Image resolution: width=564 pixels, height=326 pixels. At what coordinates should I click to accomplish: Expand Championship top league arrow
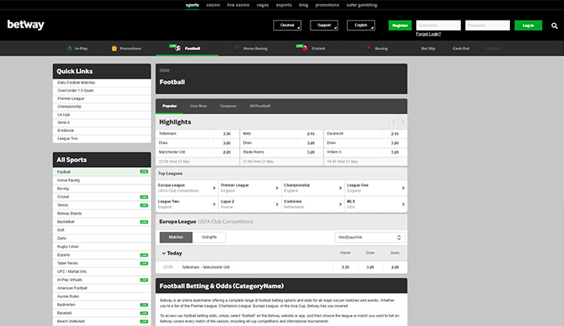(340, 188)
